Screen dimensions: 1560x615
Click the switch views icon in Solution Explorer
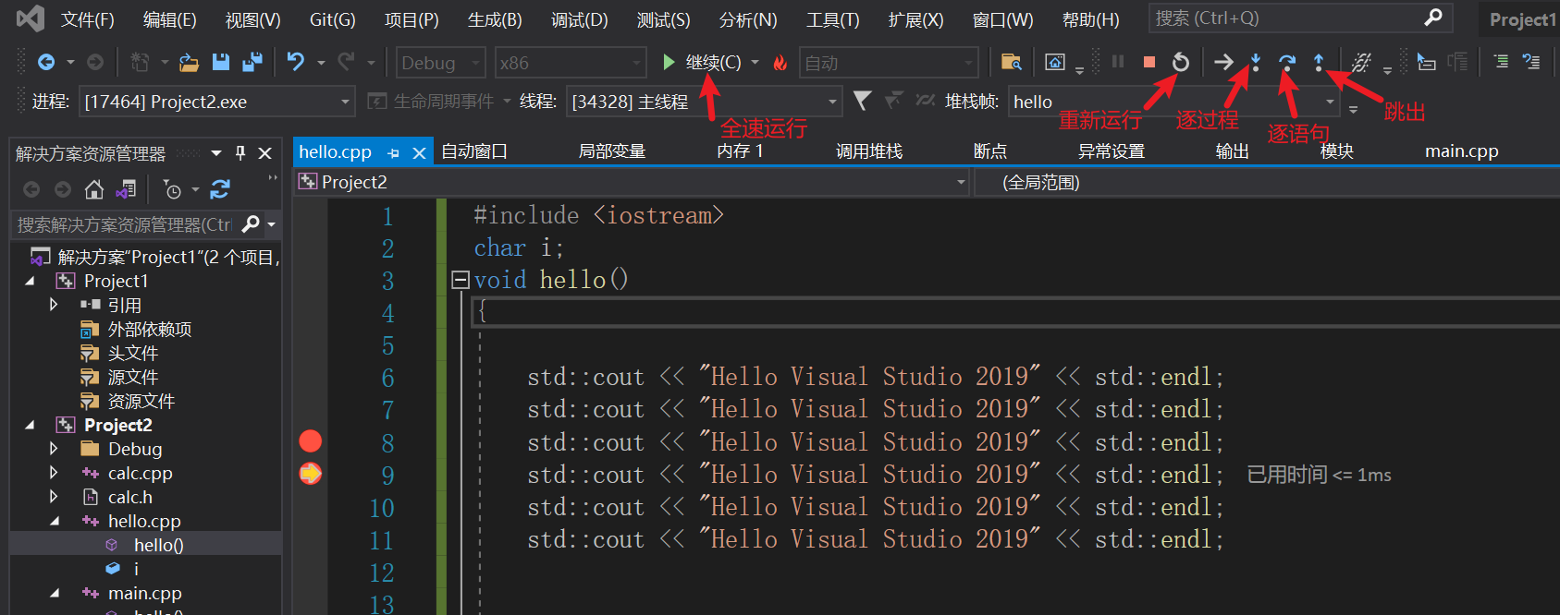(x=126, y=189)
